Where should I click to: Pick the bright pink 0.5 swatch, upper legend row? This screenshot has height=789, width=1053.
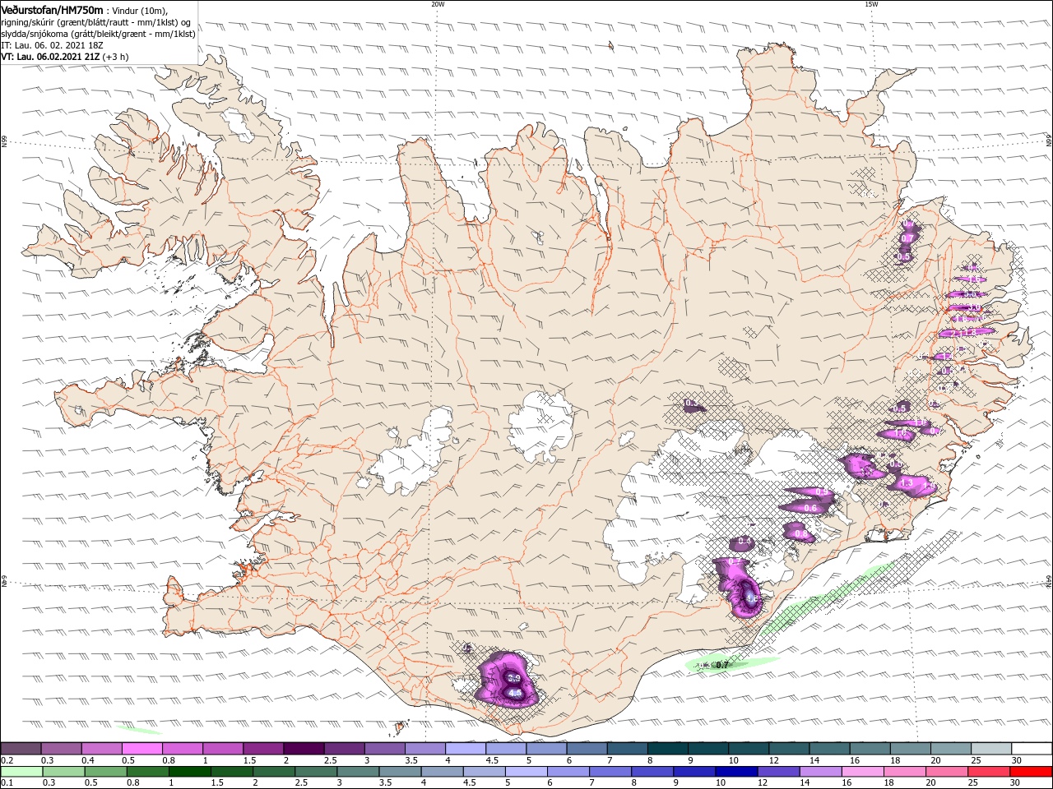[x=141, y=749]
